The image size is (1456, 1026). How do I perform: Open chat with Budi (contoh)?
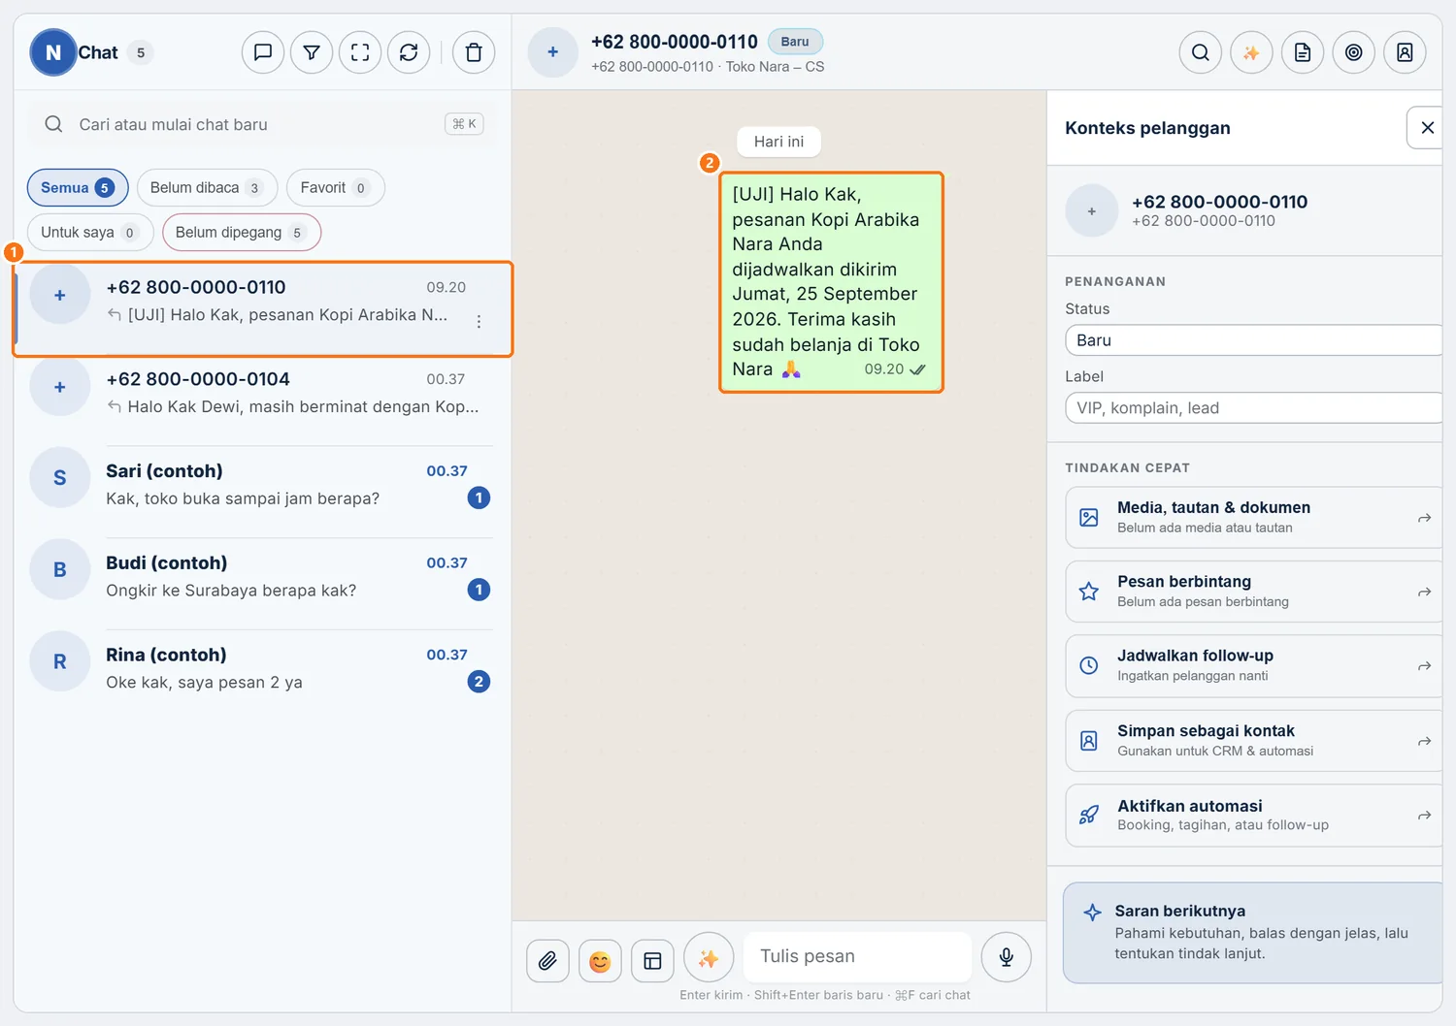pyautogui.click(x=262, y=577)
